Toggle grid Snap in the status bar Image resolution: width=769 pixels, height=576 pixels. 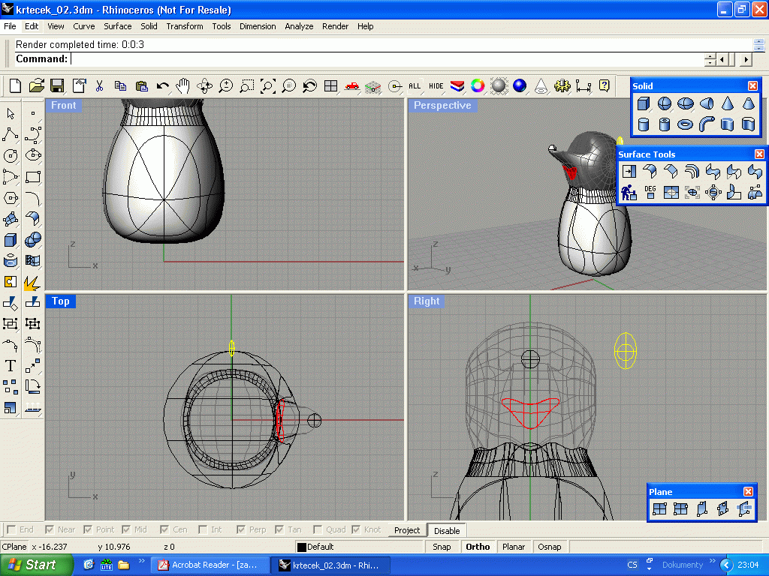[x=442, y=547]
